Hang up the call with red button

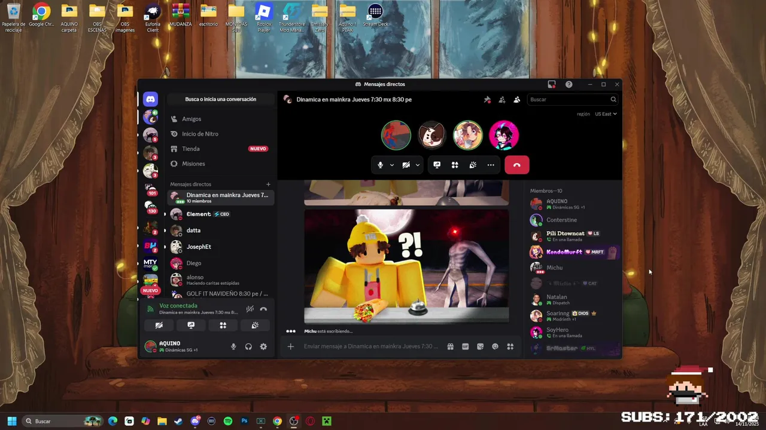tap(517, 165)
